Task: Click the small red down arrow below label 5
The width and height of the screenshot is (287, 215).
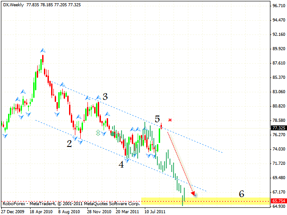Action: click(x=161, y=128)
